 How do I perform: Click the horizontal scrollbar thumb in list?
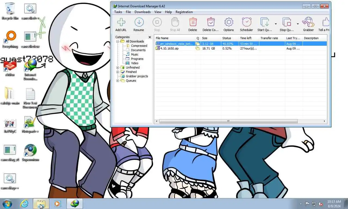point(228,121)
